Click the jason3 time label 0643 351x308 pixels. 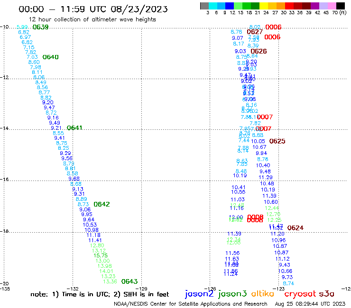[x=129, y=281]
